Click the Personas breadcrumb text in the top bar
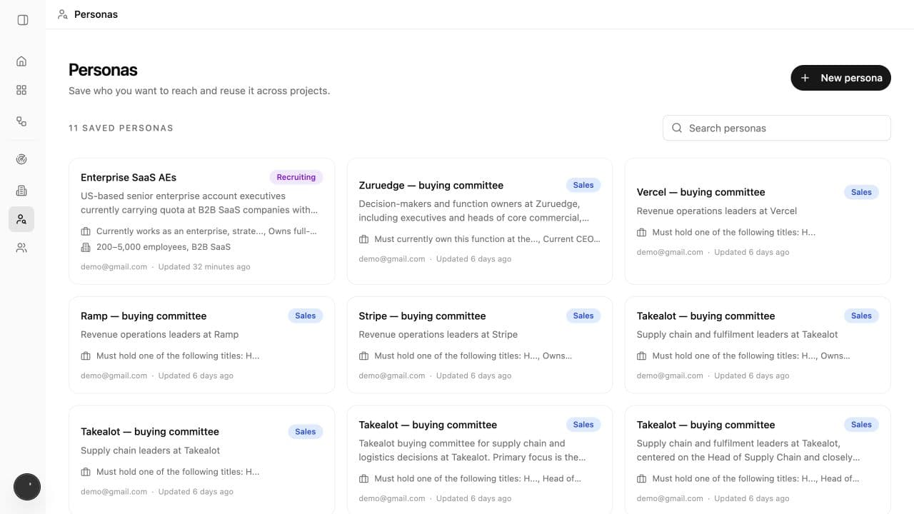 [x=96, y=14]
